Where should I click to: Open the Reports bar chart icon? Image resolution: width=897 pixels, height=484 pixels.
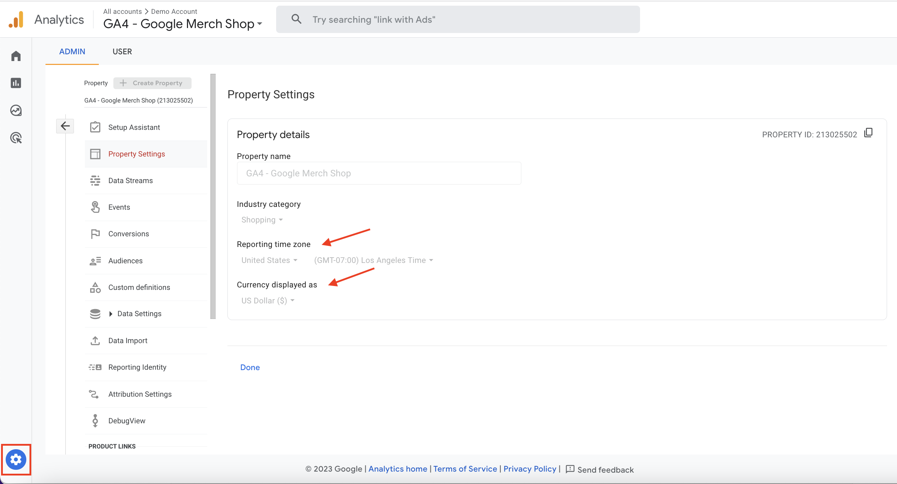16,83
